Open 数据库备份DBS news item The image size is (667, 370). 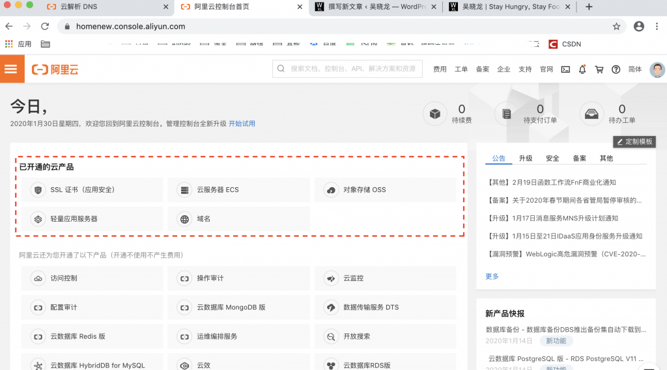pos(566,330)
